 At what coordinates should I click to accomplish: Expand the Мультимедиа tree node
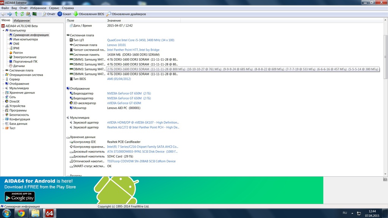[x=3, y=88]
